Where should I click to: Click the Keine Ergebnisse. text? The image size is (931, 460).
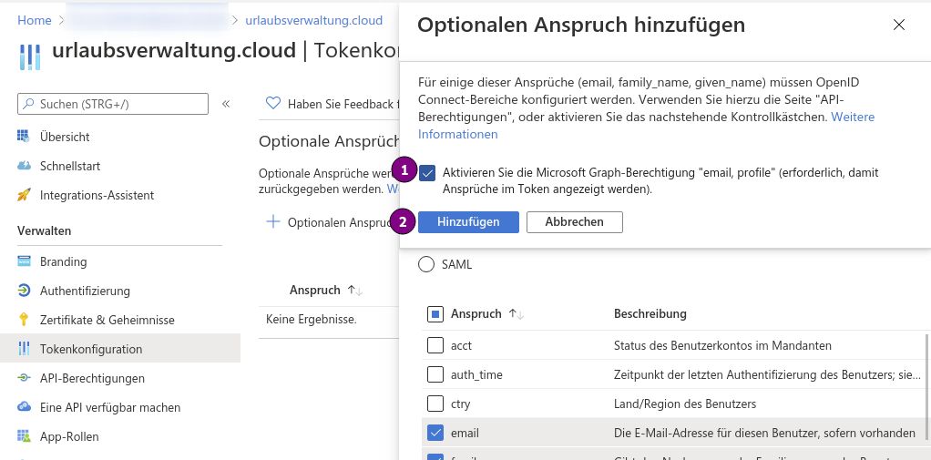tap(312, 320)
